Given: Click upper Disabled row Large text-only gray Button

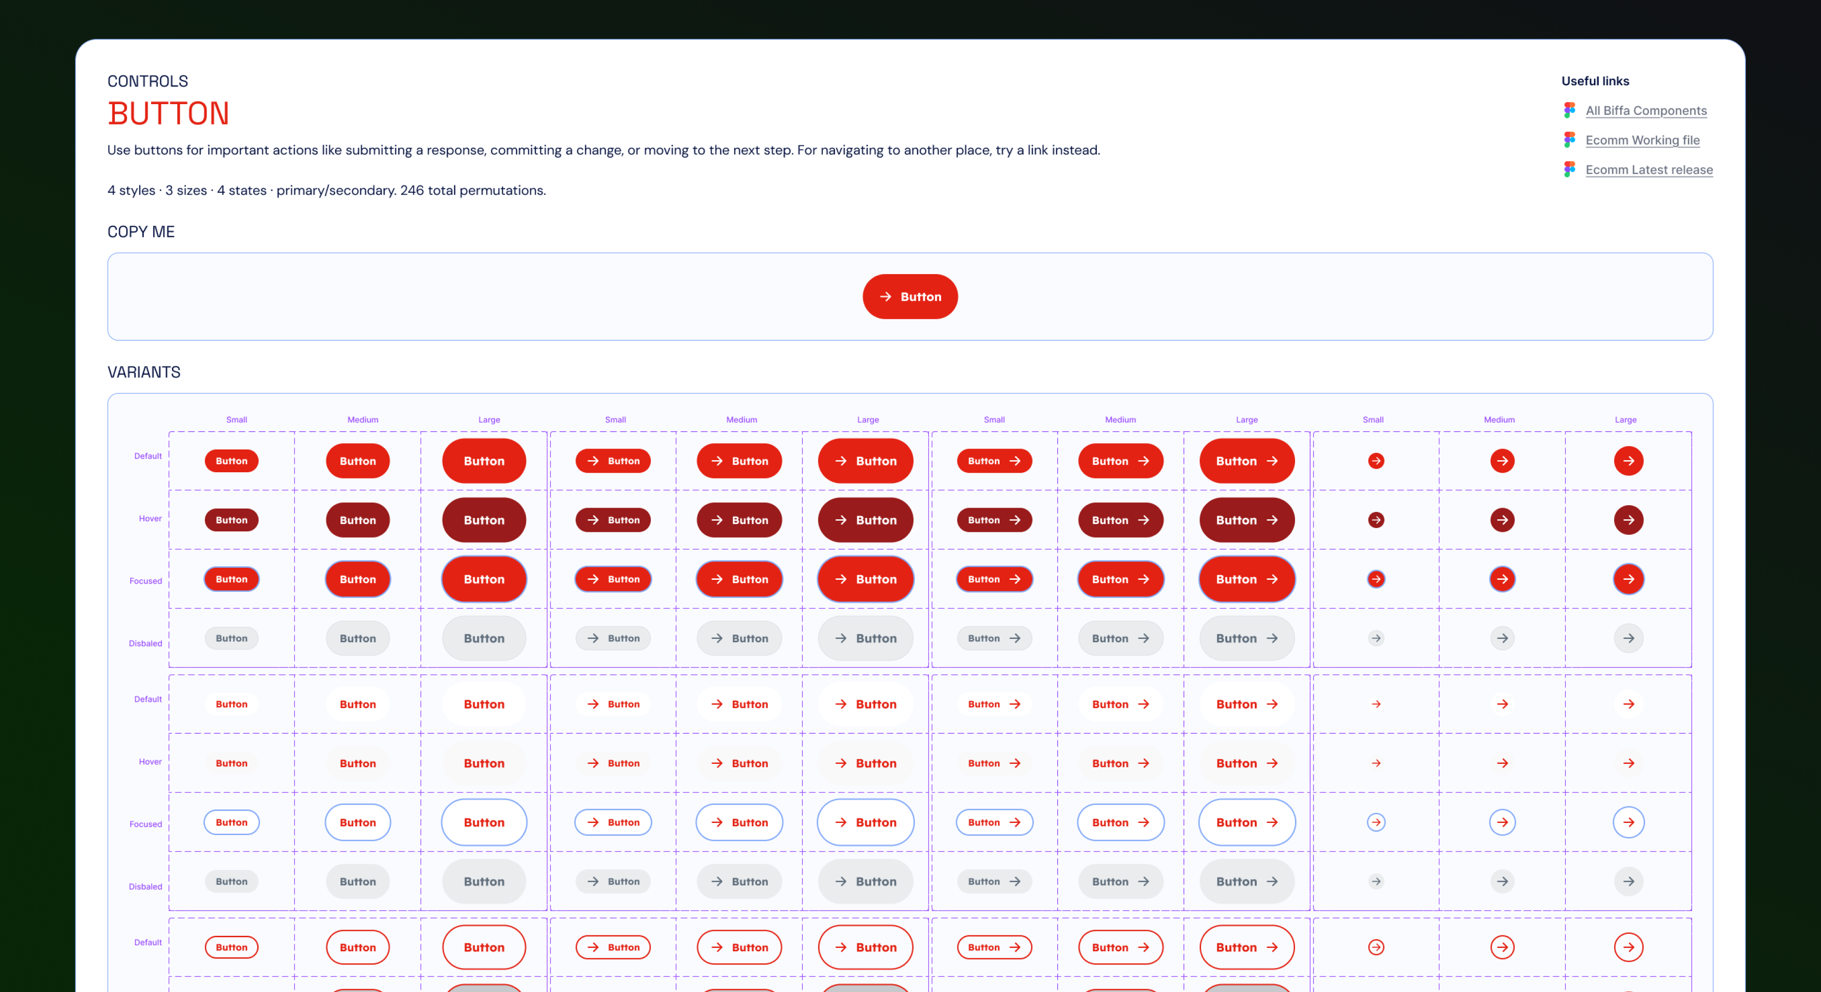Looking at the screenshot, I should click(483, 638).
